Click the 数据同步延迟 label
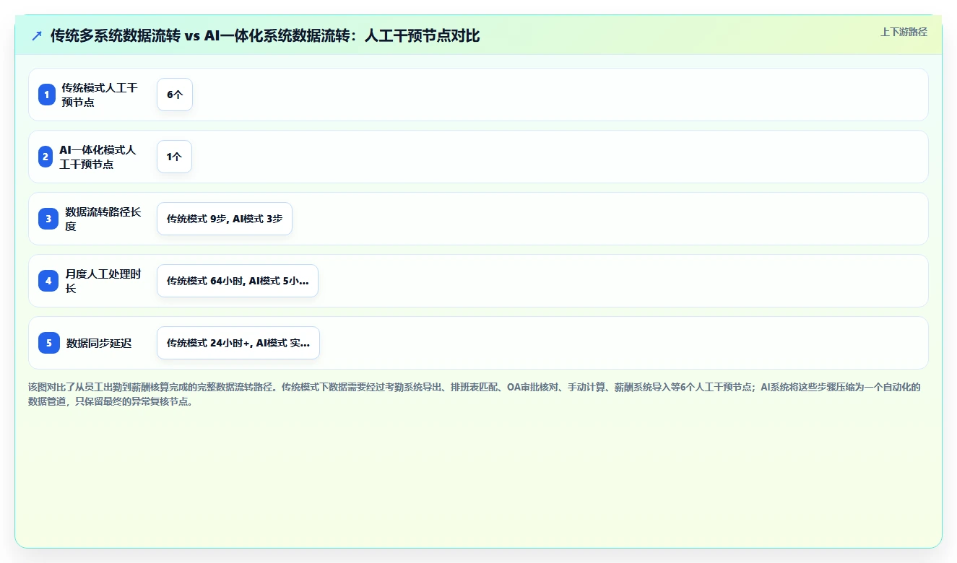 pyautogui.click(x=99, y=343)
